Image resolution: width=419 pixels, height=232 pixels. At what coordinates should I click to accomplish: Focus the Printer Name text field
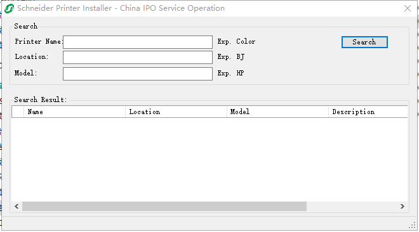coord(138,42)
